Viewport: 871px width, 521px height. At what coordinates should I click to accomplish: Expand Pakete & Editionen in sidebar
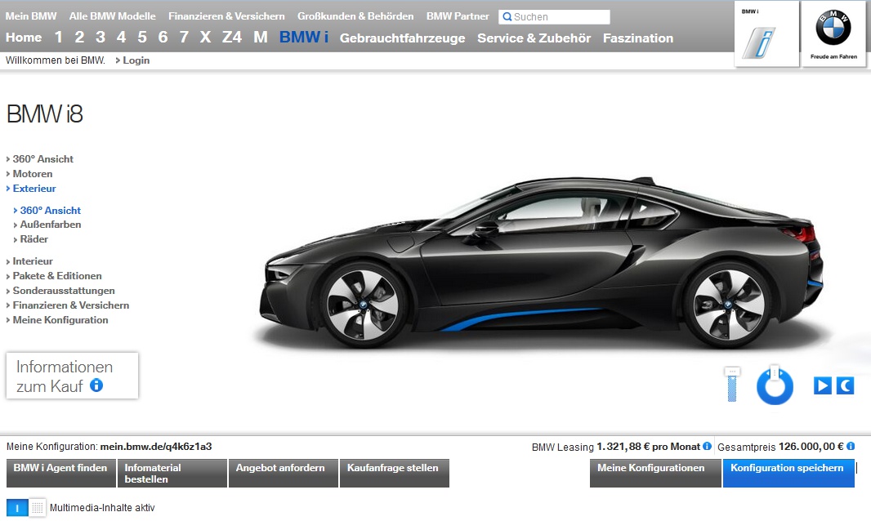(57, 276)
